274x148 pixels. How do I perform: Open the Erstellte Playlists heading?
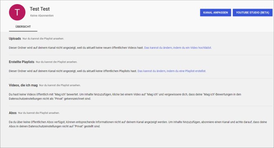pyautogui.click(x=22, y=62)
